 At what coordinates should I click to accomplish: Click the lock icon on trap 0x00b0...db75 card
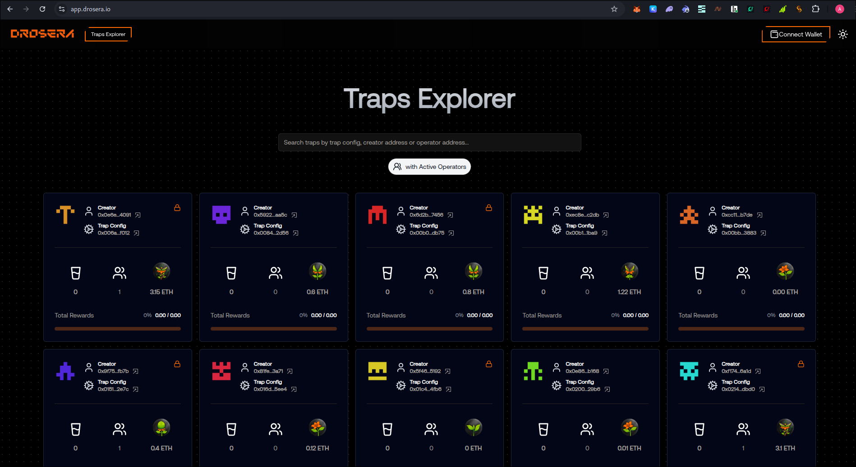click(489, 208)
